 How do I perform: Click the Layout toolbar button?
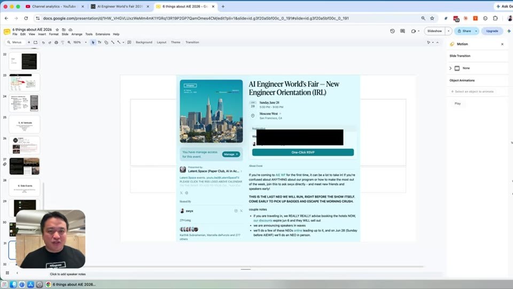click(161, 42)
